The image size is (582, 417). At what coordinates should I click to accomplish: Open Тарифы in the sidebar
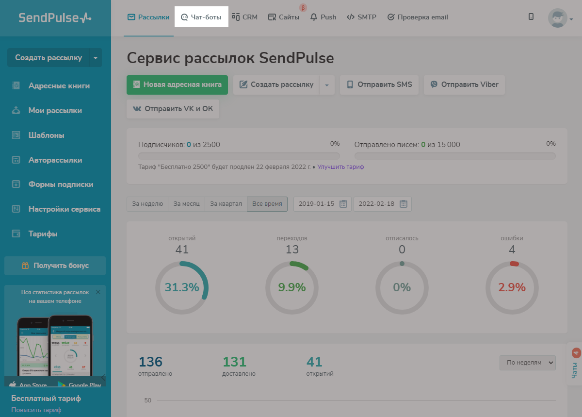click(x=43, y=234)
